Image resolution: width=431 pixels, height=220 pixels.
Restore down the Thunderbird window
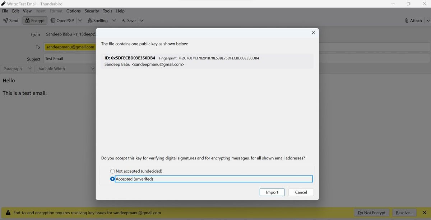408,4
